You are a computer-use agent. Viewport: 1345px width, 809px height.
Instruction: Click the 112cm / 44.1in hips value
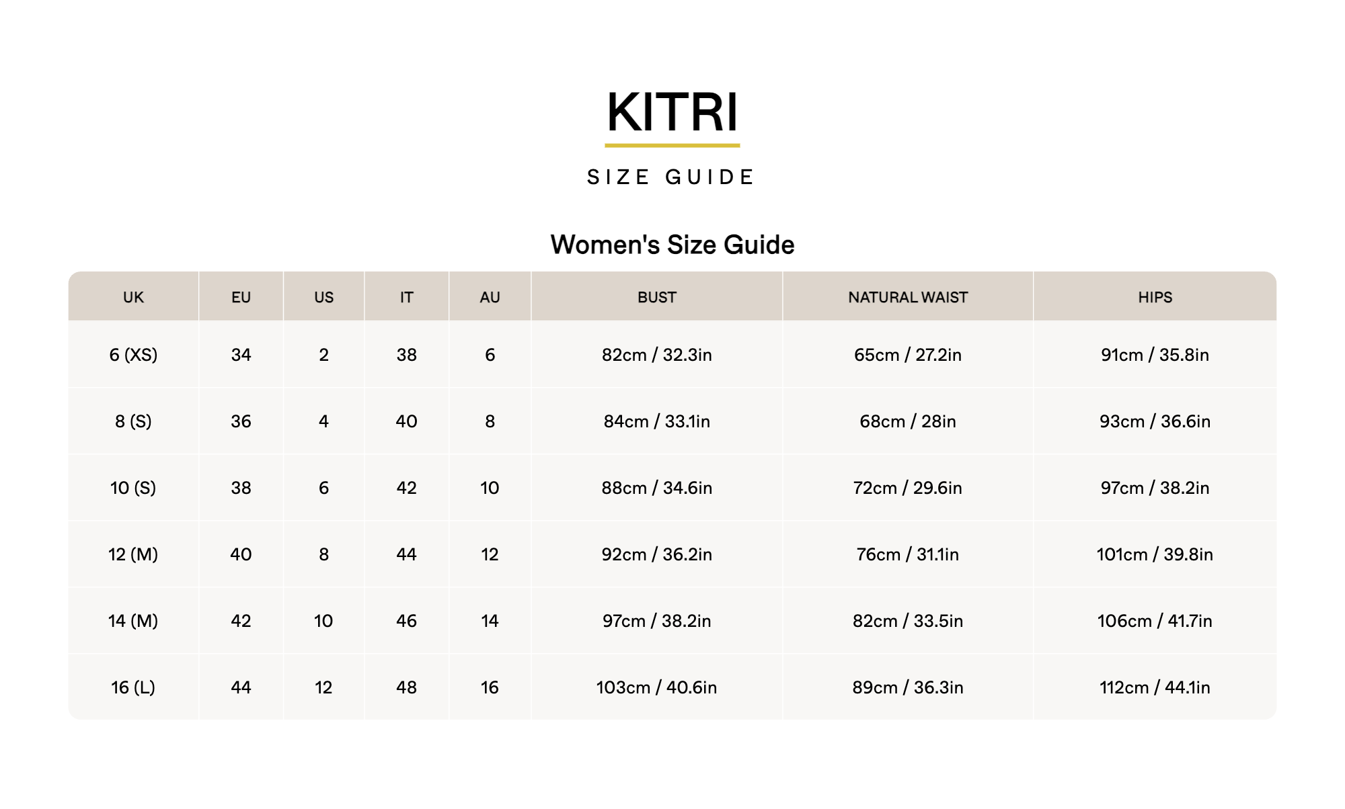point(1155,687)
